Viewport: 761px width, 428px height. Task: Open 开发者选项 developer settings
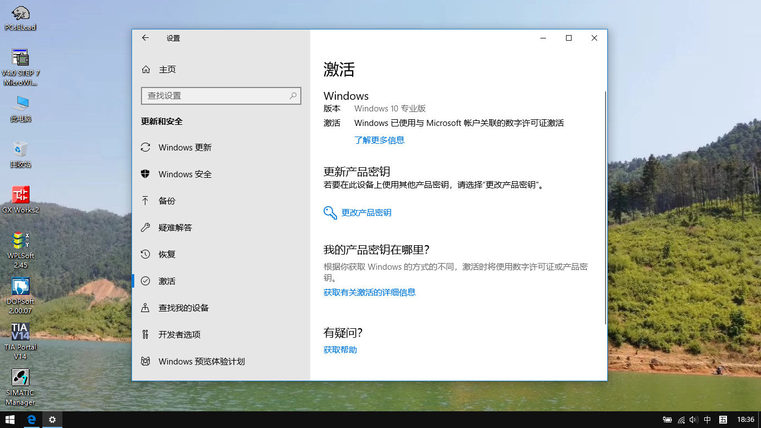pyautogui.click(x=179, y=335)
